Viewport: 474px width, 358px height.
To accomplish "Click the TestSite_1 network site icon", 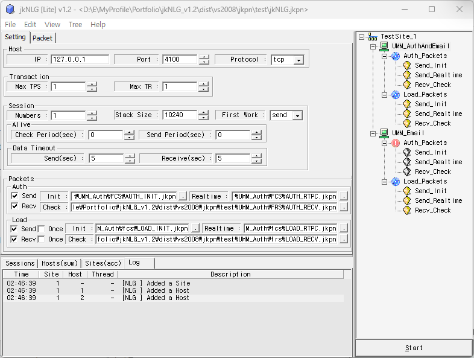I will pos(371,37).
